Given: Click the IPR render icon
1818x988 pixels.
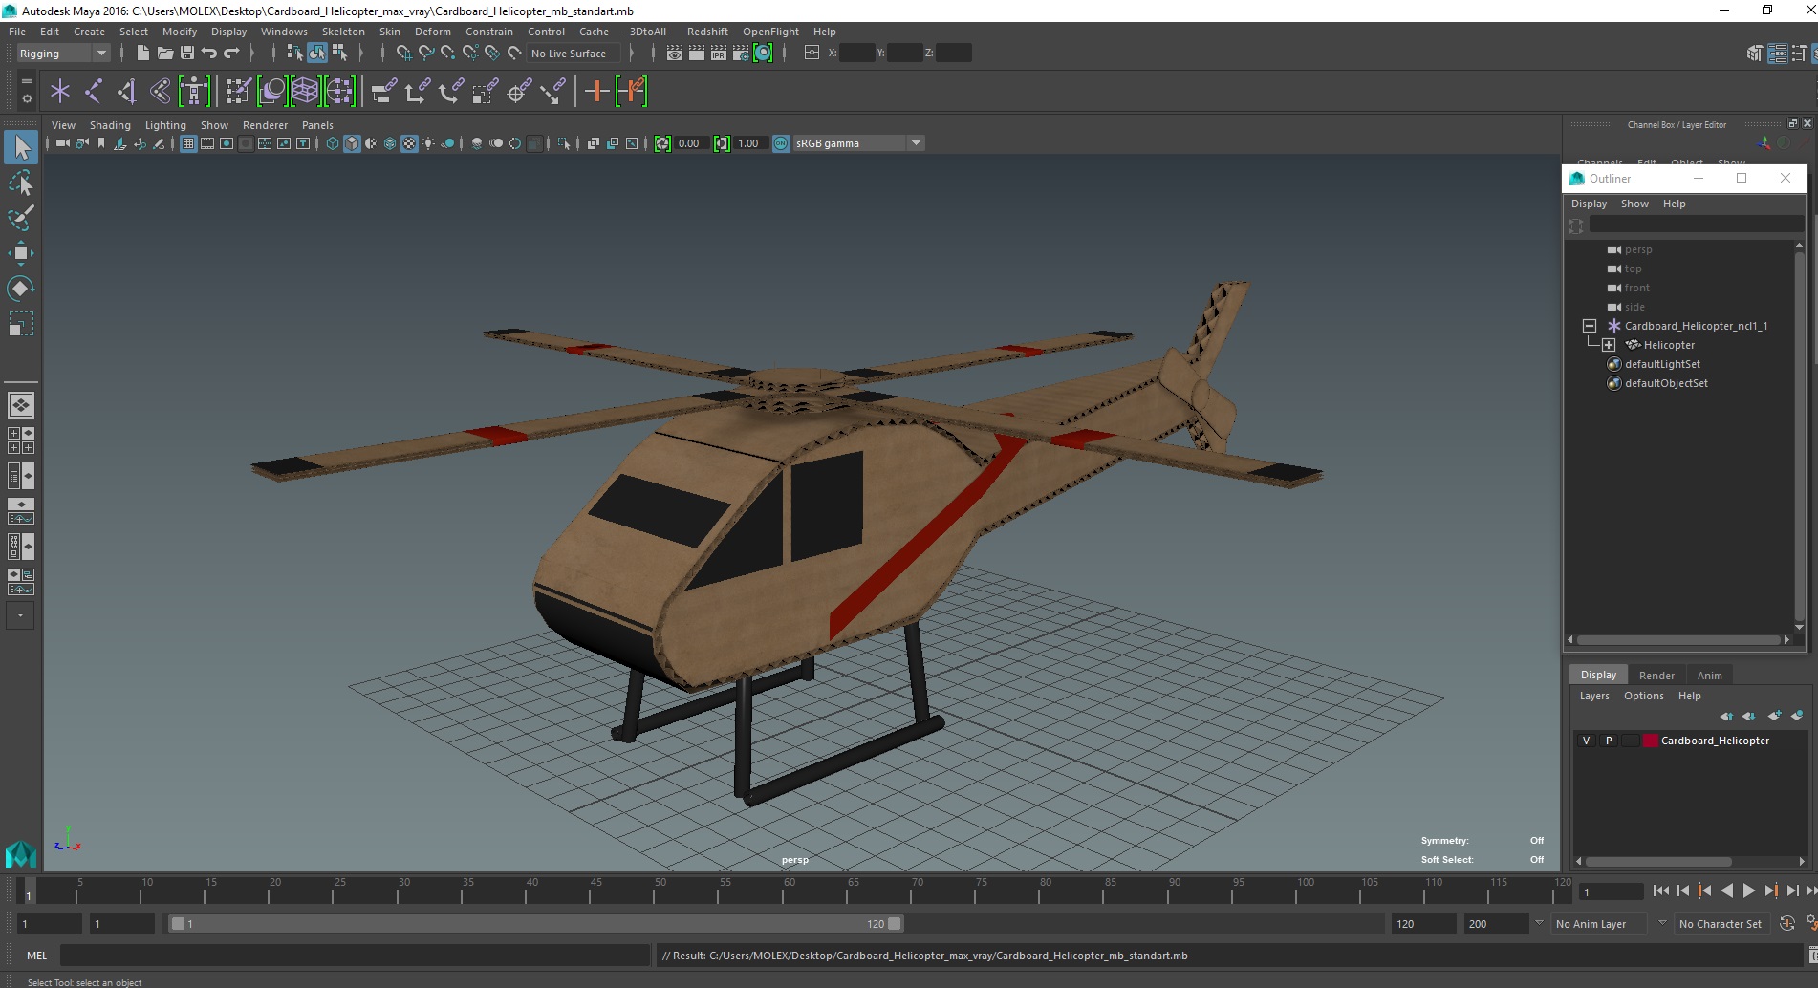Looking at the screenshot, I should [719, 54].
